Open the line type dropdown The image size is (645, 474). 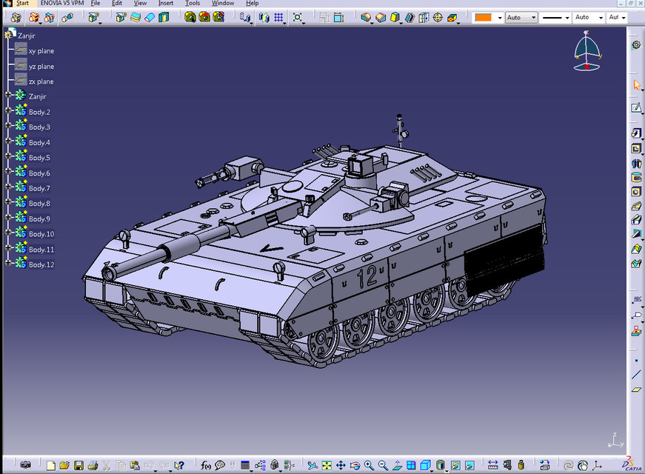555,16
